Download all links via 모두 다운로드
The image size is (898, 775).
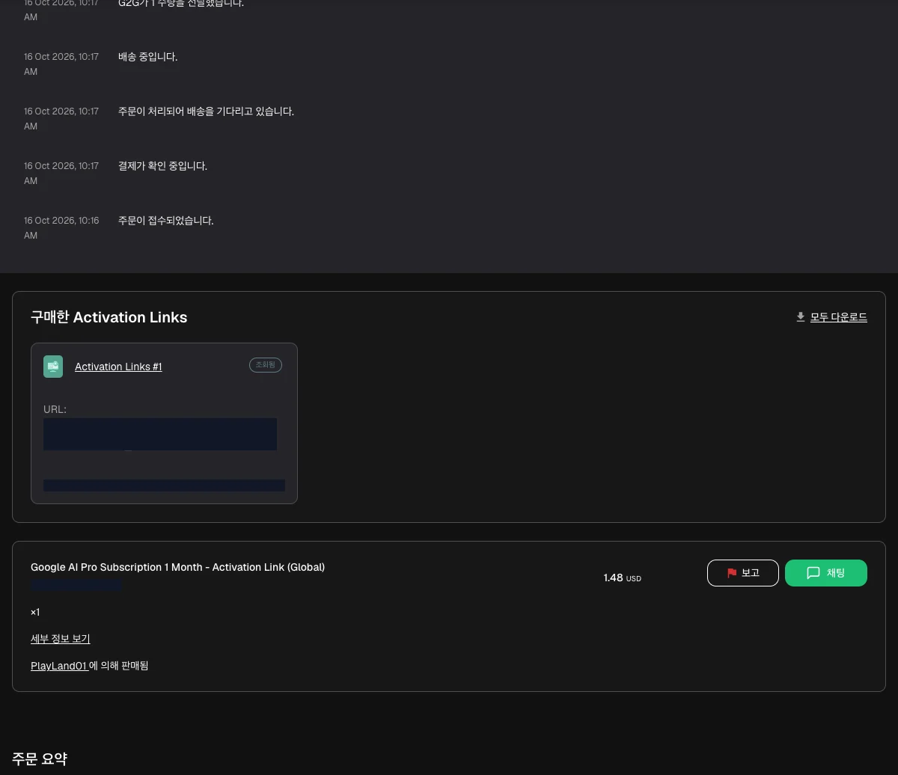pyautogui.click(x=838, y=317)
